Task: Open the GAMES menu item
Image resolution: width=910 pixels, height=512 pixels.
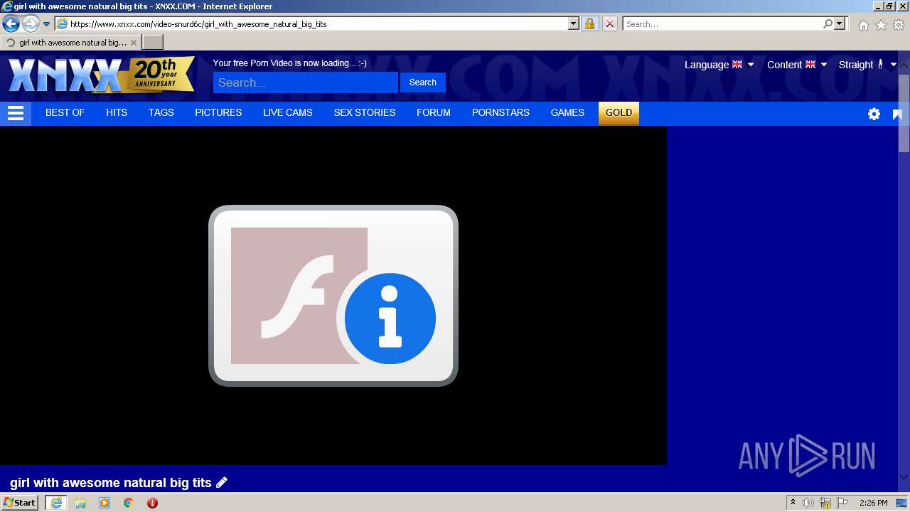Action: pyautogui.click(x=567, y=112)
